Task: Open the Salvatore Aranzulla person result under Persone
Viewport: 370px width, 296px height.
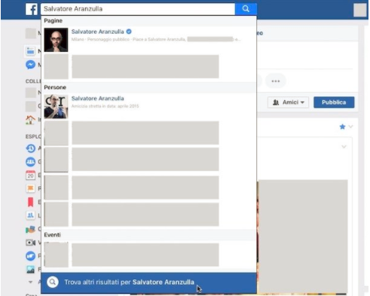Action: pos(148,106)
